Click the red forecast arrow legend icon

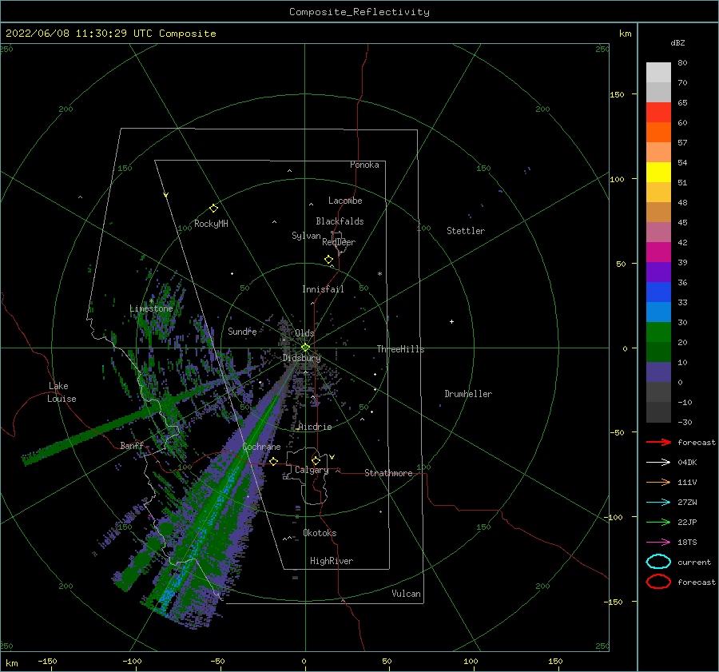pyautogui.click(x=658, y=442)
